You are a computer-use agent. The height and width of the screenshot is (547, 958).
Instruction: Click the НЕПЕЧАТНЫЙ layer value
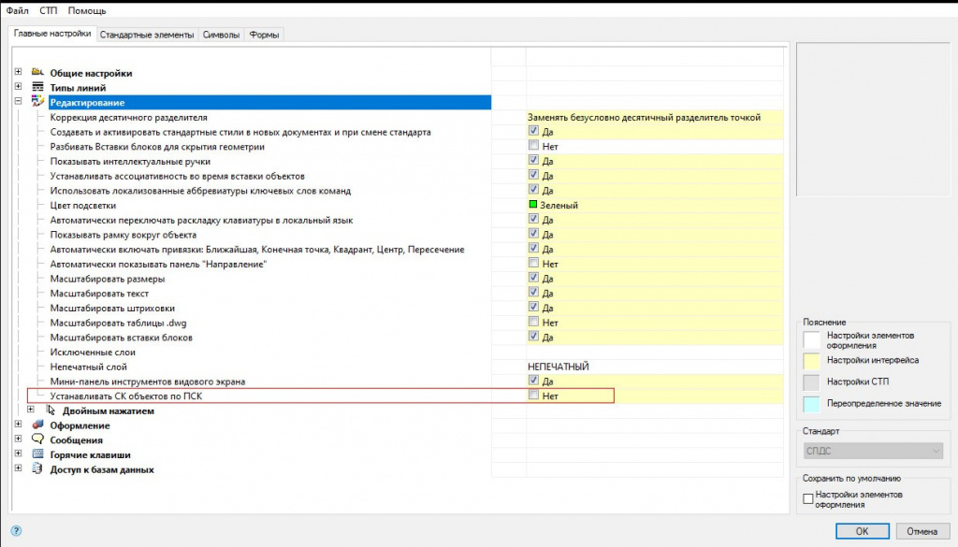click(x=559, y=367)
